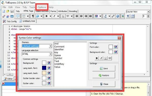Image resolution: width=152 pixels, height=96 pixels.
Task: Toggle Italic in the Syntax Color settings
Action: (x=101, y=58)
